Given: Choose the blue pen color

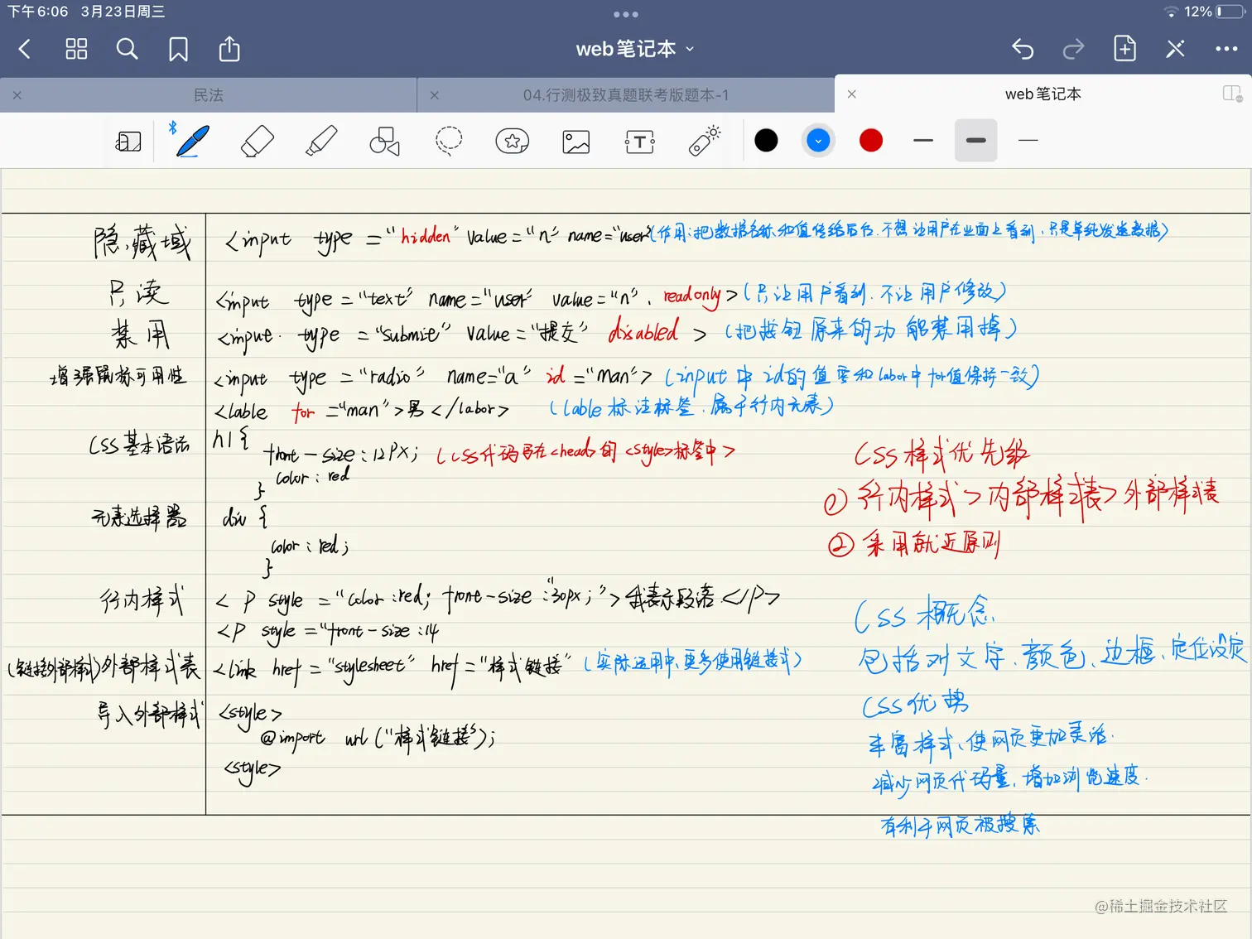Looking at the screenshot, I should click(x=818, y=141).
